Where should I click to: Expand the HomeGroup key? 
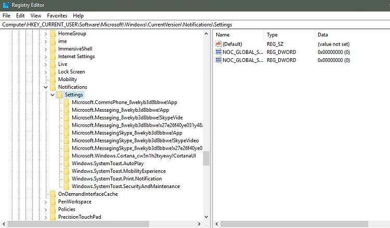[x=46, y=34]
